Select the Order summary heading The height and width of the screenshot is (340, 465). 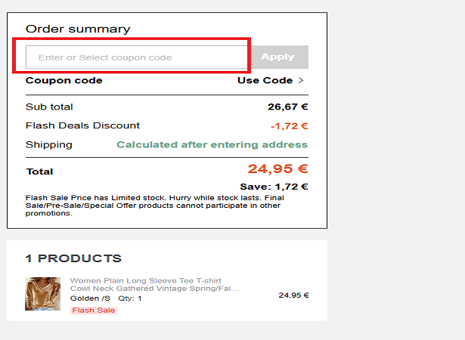[x=78, y=29]
